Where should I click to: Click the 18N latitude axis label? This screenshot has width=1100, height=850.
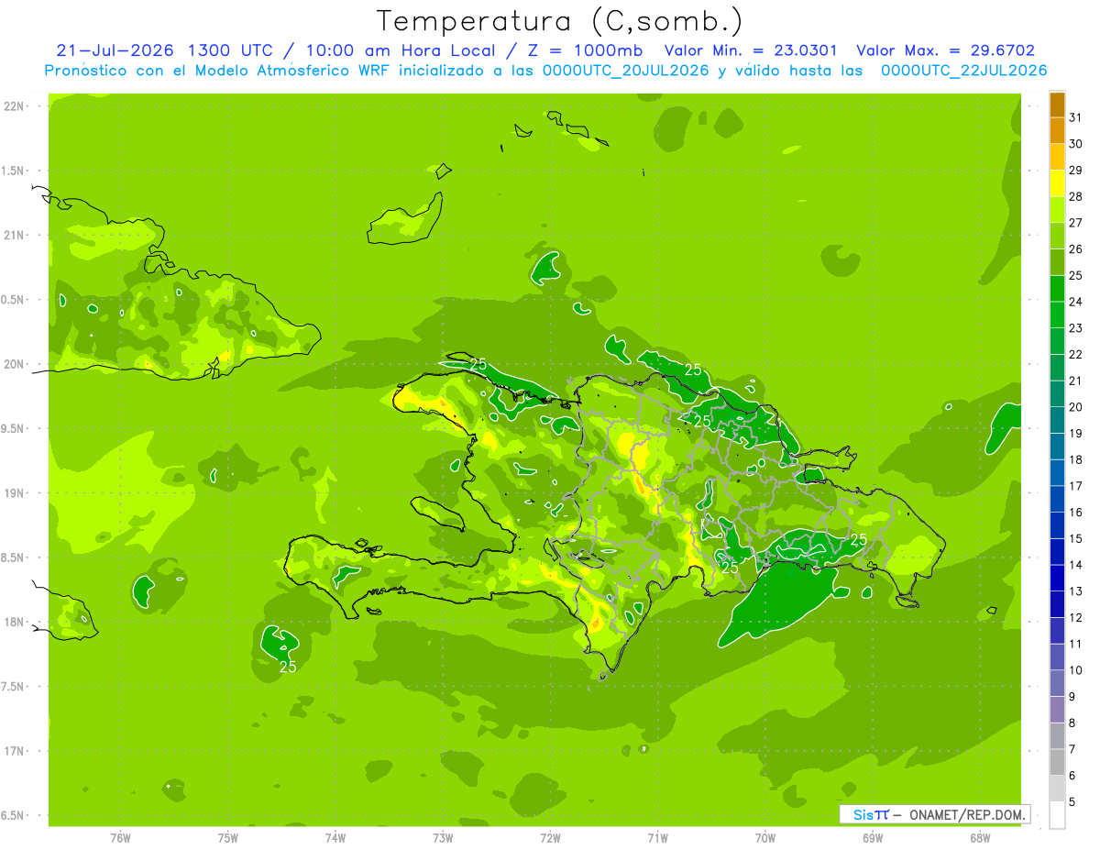[x=13, y=622]
